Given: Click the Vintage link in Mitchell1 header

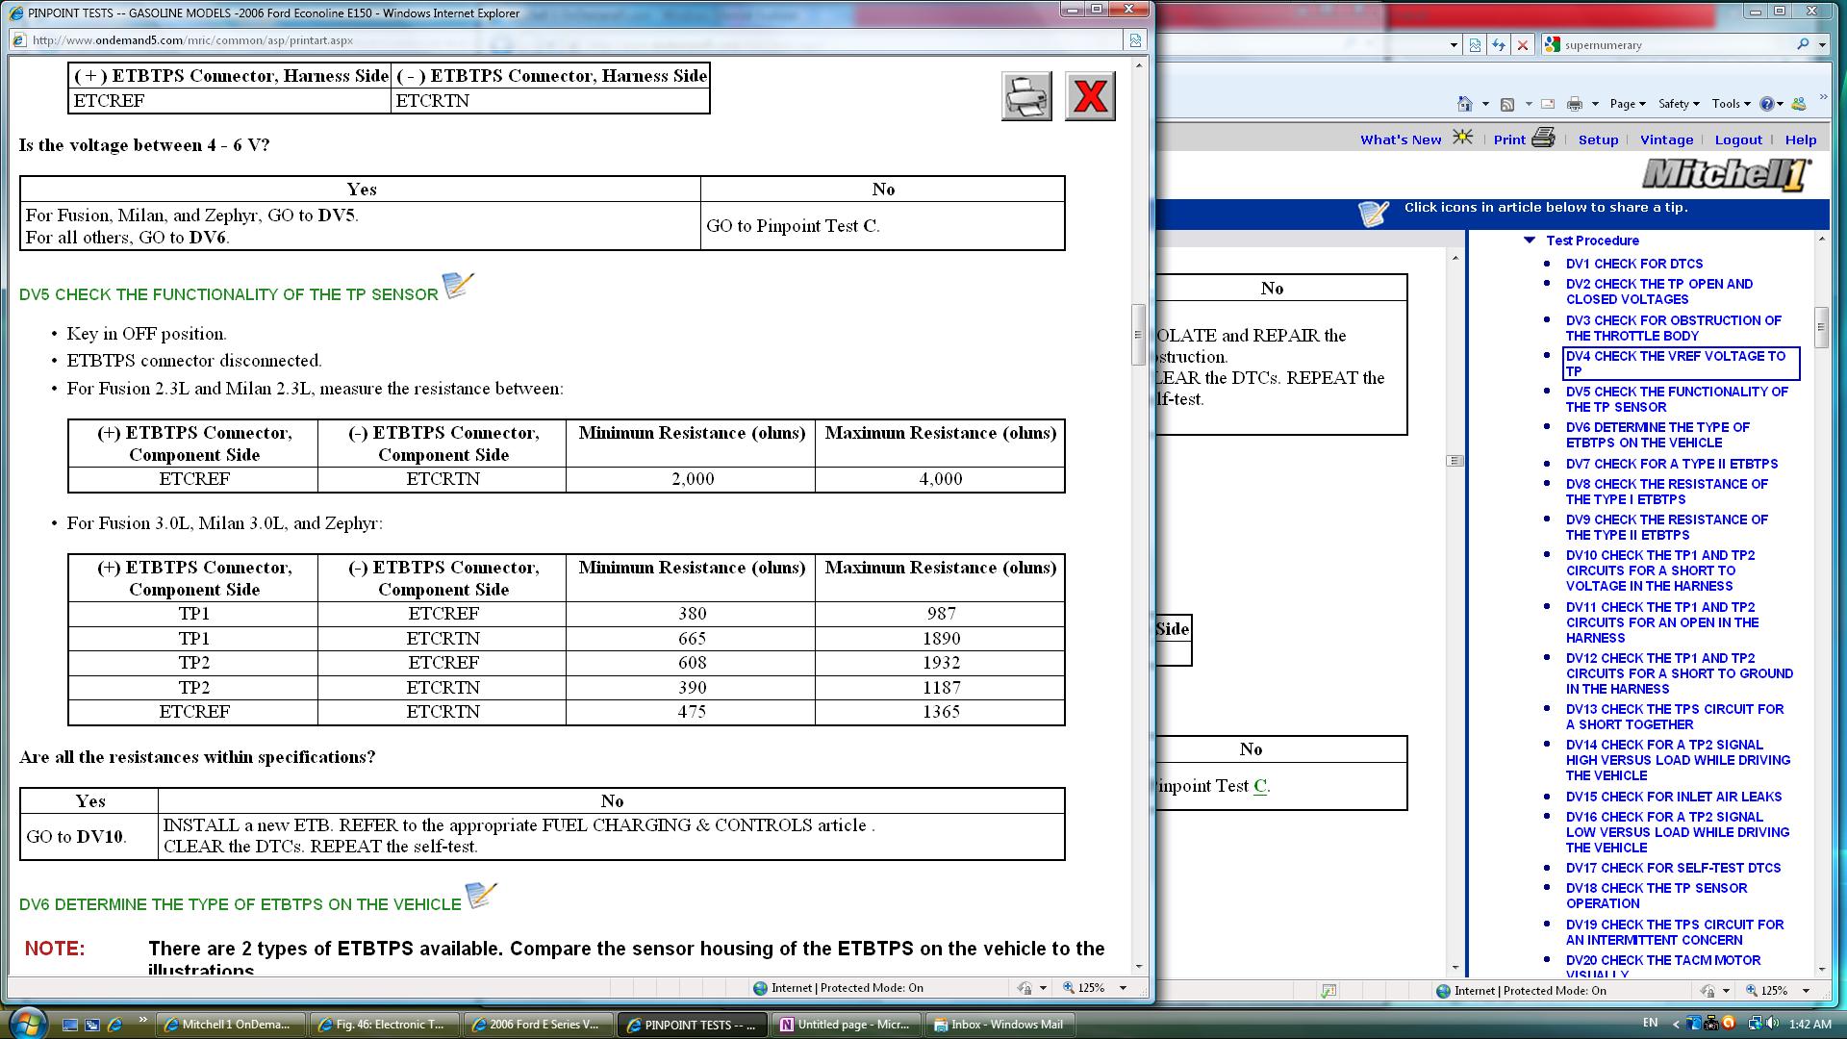Looking at the screenshot, I should [x=1666, y=139].
